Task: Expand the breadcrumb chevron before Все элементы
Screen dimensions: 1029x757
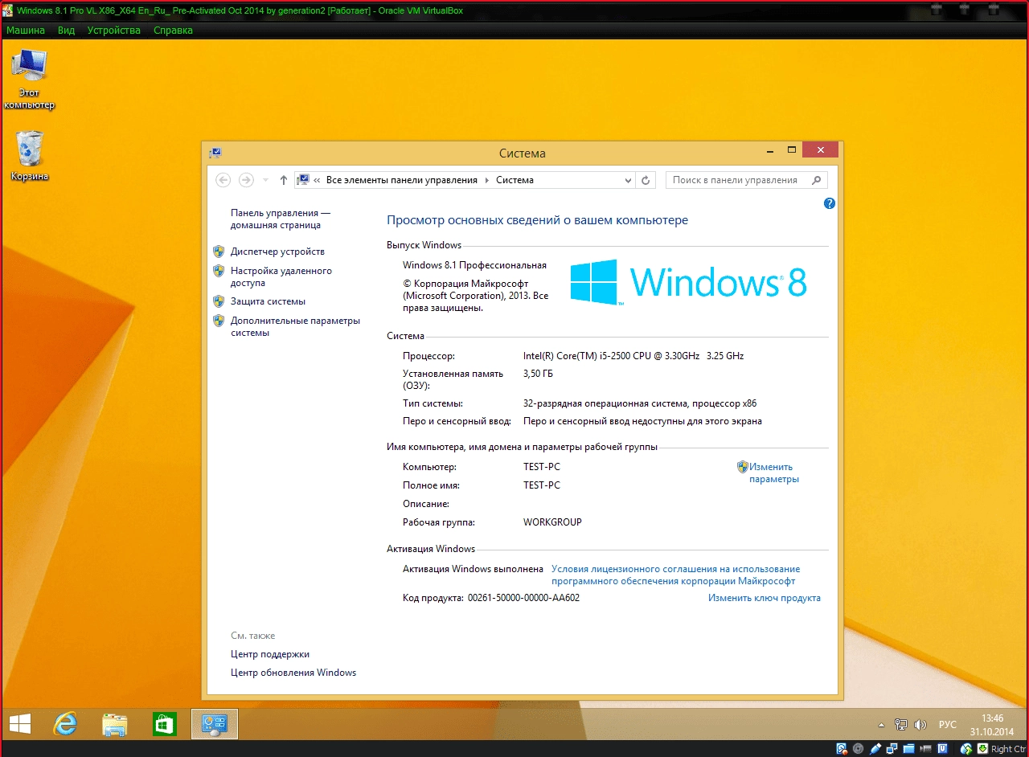Action: point(318,180)
